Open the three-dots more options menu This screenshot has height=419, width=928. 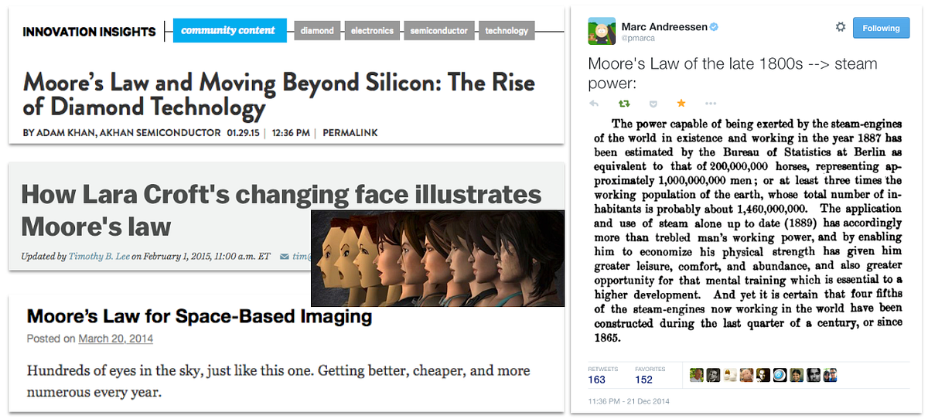(711, 103)
